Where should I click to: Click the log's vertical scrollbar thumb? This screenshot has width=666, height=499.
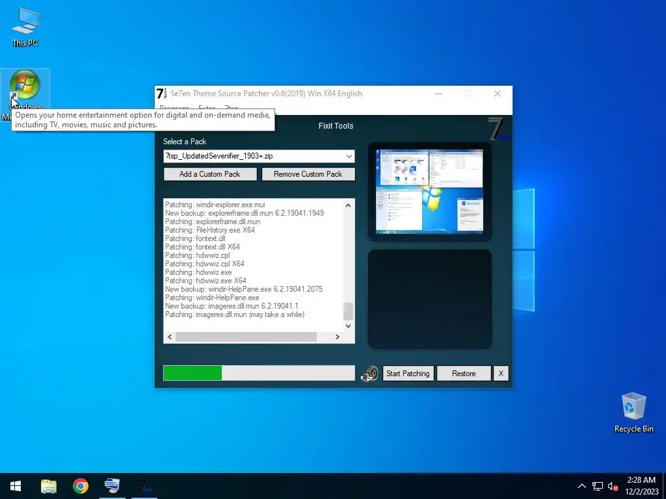tap(348, 311)
